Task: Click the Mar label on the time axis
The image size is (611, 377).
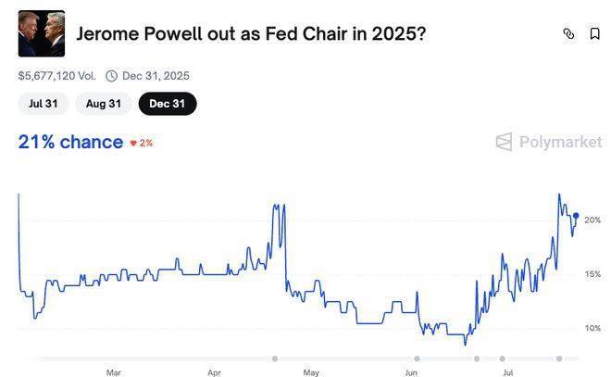Action: pos(113,372)
